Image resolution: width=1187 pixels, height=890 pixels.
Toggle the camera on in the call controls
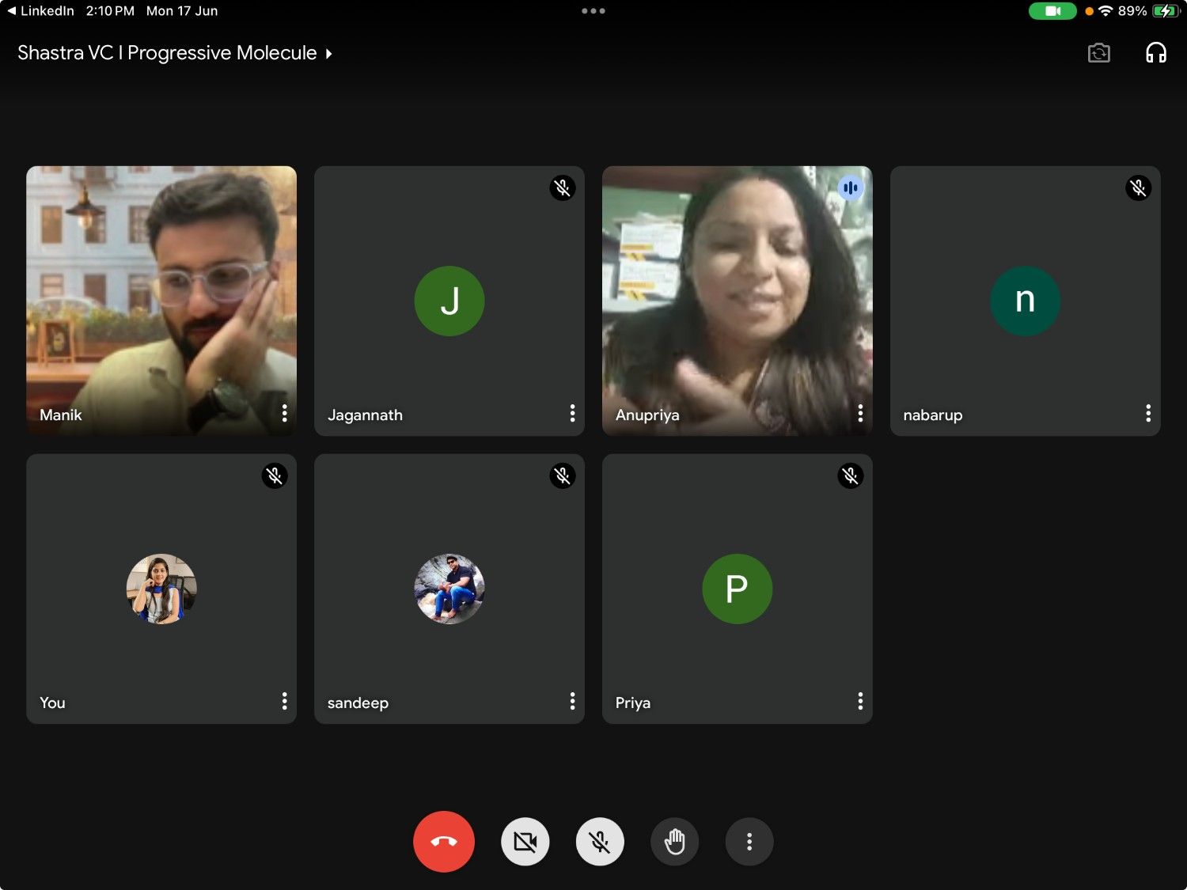coord(525,842)
